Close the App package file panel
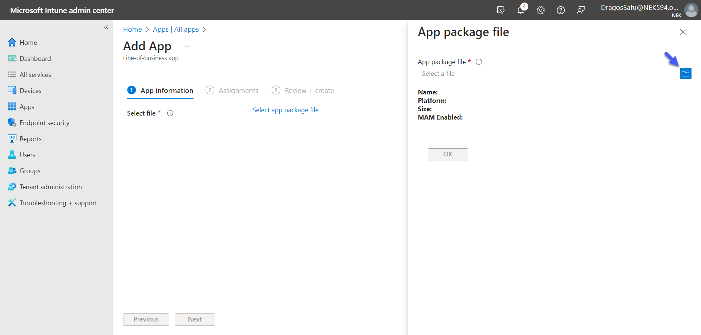The image size is (701, 335). (683, 32)
